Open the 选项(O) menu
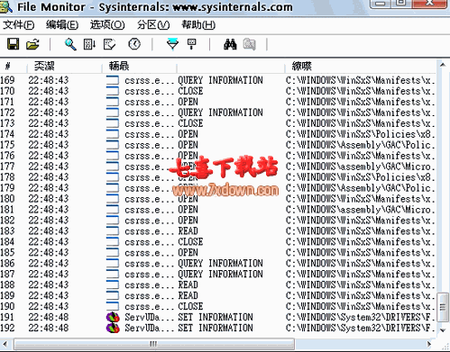This screenshot has width=450, height=352. tap(107, 25)
